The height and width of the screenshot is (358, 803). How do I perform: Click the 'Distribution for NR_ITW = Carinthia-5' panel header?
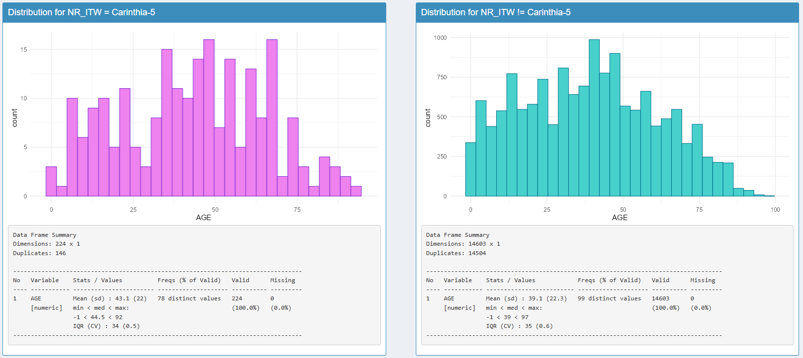coord(81,12)
